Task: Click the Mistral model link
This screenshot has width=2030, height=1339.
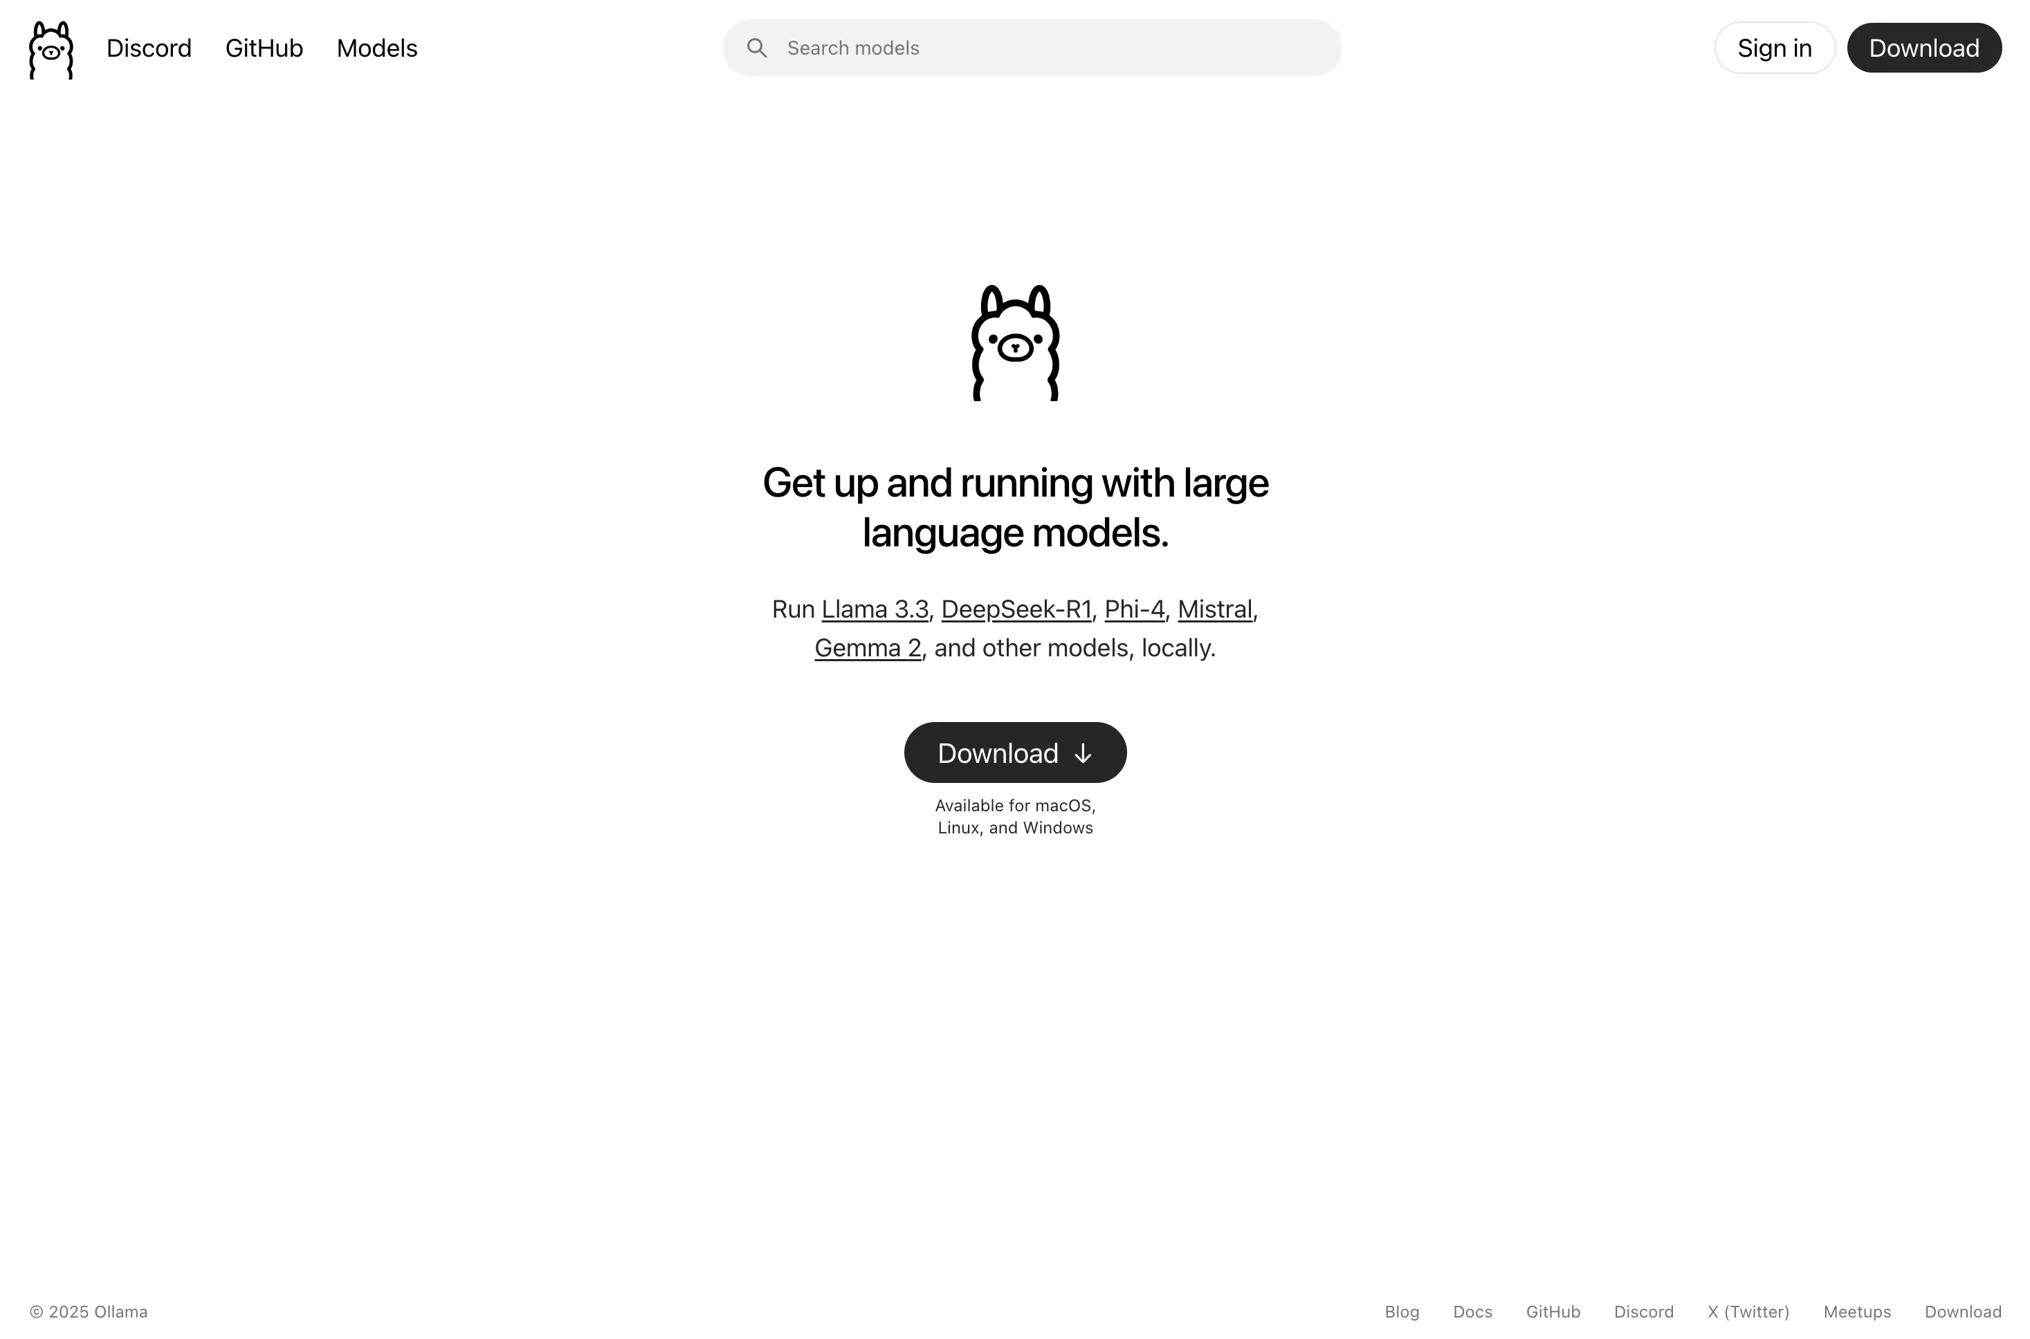Action: pos(1214,608)
